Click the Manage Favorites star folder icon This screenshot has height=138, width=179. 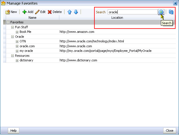(3, 3)
